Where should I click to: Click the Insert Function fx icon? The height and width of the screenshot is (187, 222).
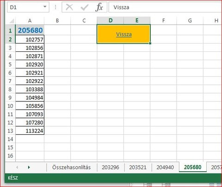click(99, 7)
